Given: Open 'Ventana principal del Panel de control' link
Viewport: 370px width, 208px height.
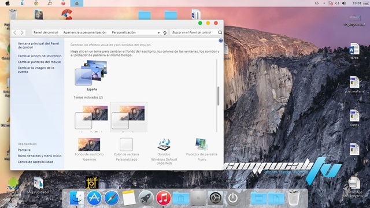Looking at the screenshot, I should tap(39, 45).
